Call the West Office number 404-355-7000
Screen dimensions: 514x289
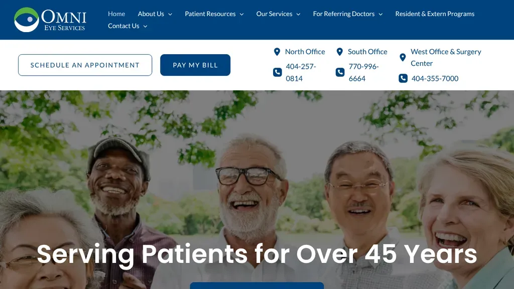click(x=435, y=78)
